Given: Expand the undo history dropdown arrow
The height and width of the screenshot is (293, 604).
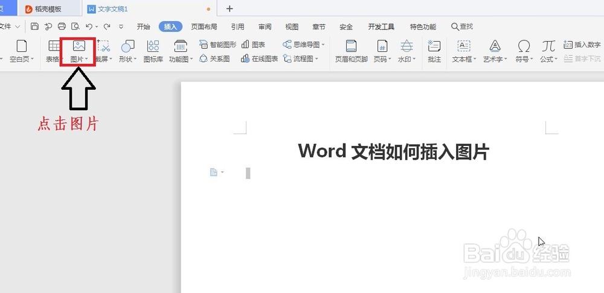Looking at the screenshot, I should 96,27.
